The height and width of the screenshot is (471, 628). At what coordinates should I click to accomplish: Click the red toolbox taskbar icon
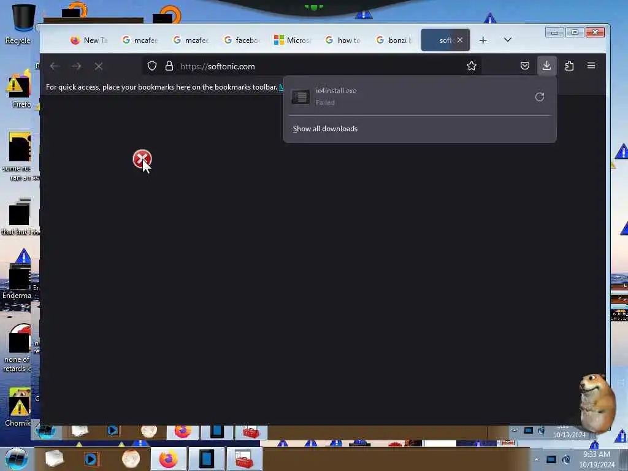(244, 459)
